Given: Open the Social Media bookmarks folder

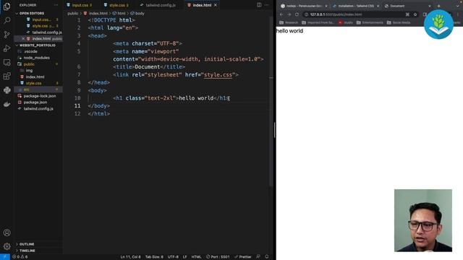Looking at the screenshot, I should coord(399,22).
